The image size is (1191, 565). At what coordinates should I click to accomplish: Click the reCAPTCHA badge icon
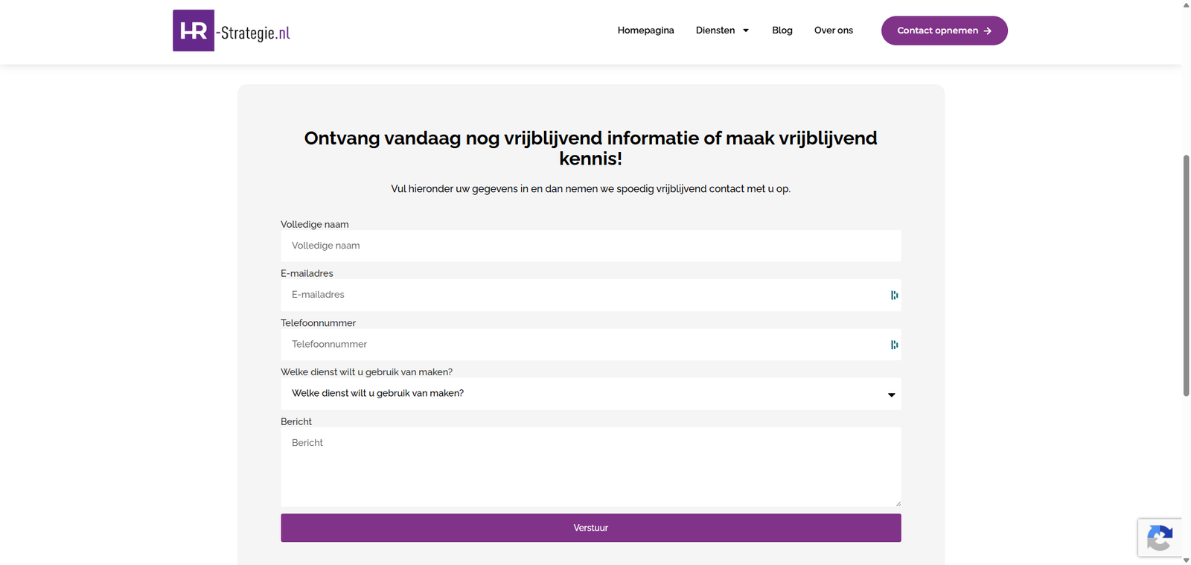point(1160,537)
